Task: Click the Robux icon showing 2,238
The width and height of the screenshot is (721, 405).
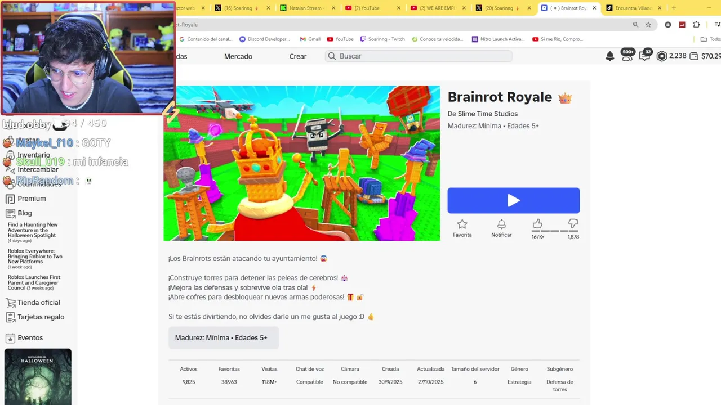Action: point(662,56)
